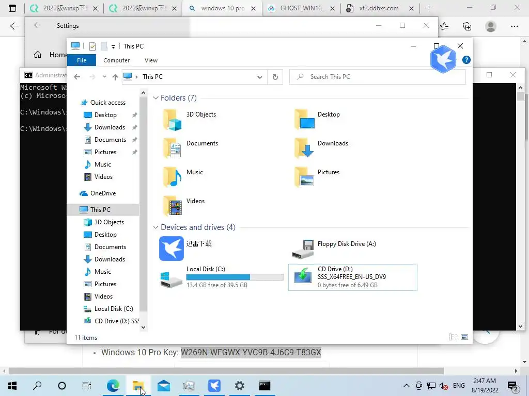Open Mail app from the taskbar
The height and width of the screenshot is (396, 529).
pos(164,385)
